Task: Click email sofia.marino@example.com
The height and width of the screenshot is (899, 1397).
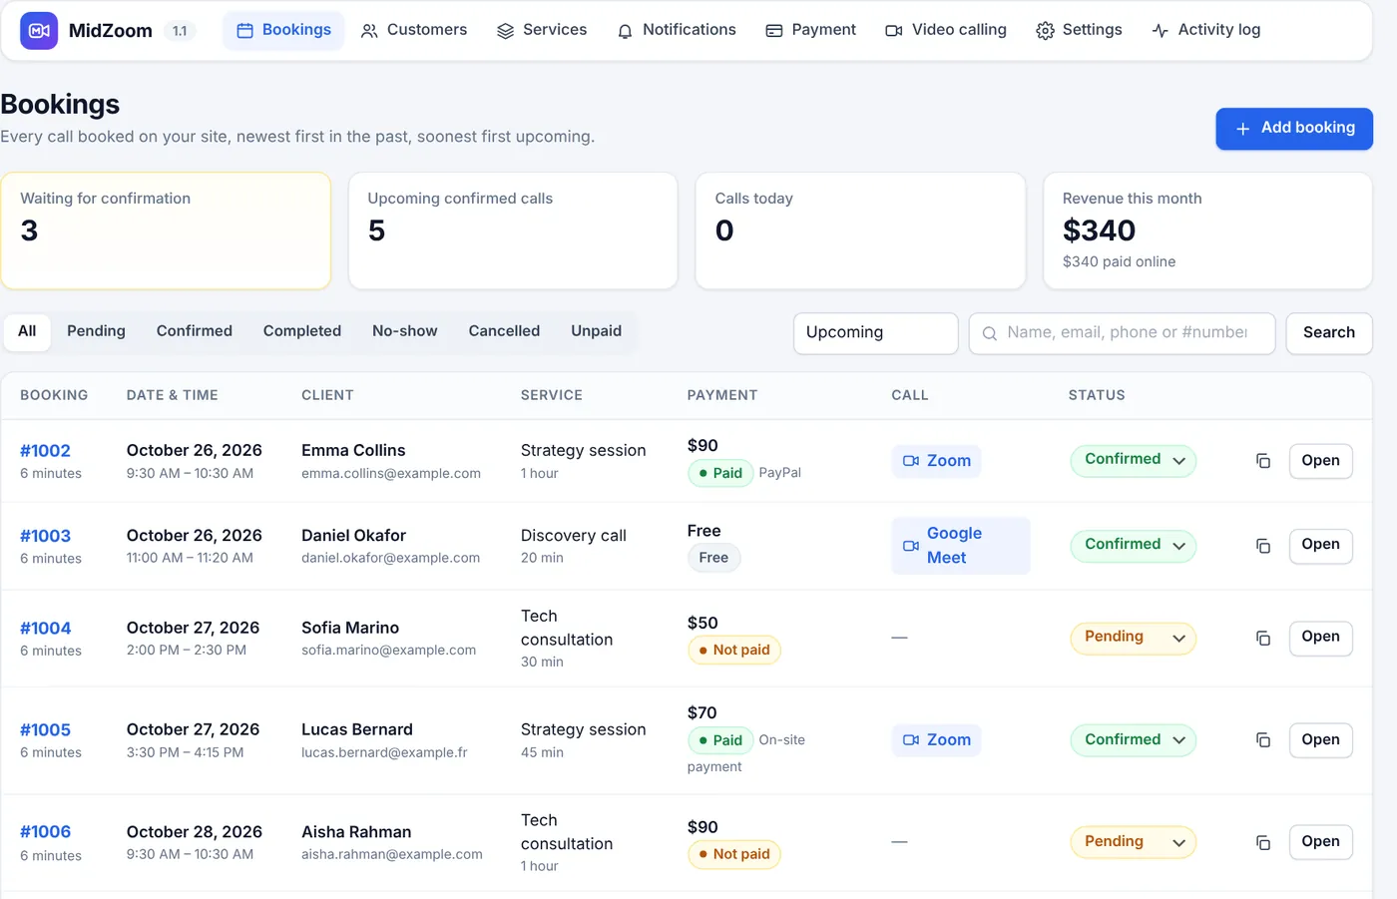Action: coord(389,651)
